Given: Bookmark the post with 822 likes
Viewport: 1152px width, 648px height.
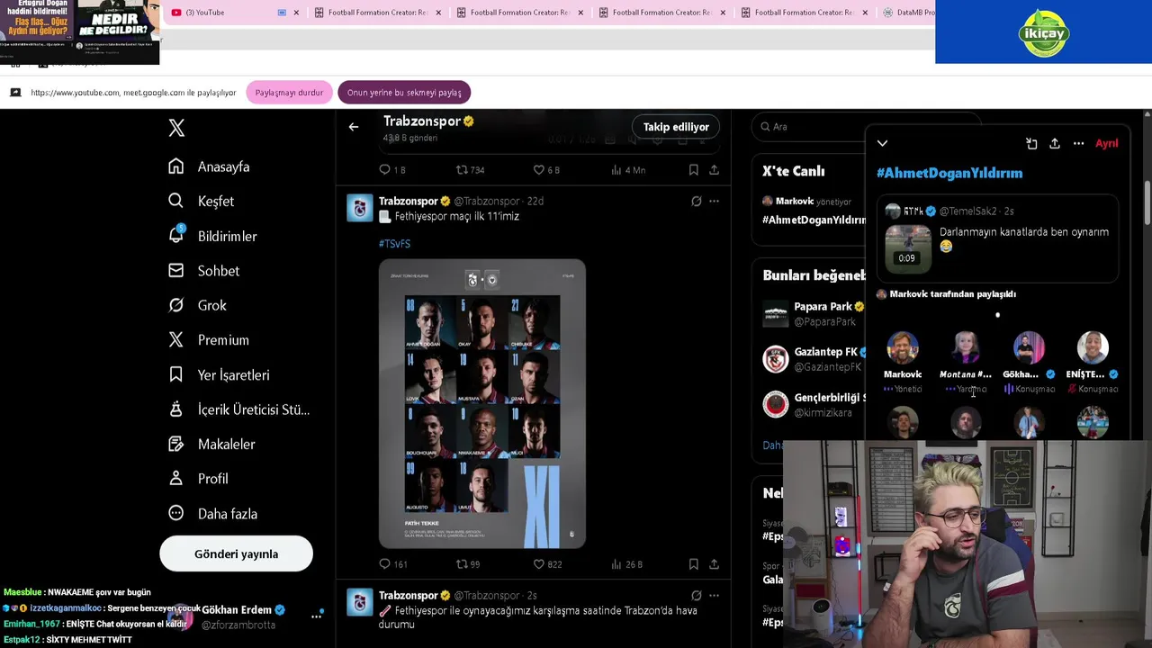Looking at the screenshot, I should 693,564.
